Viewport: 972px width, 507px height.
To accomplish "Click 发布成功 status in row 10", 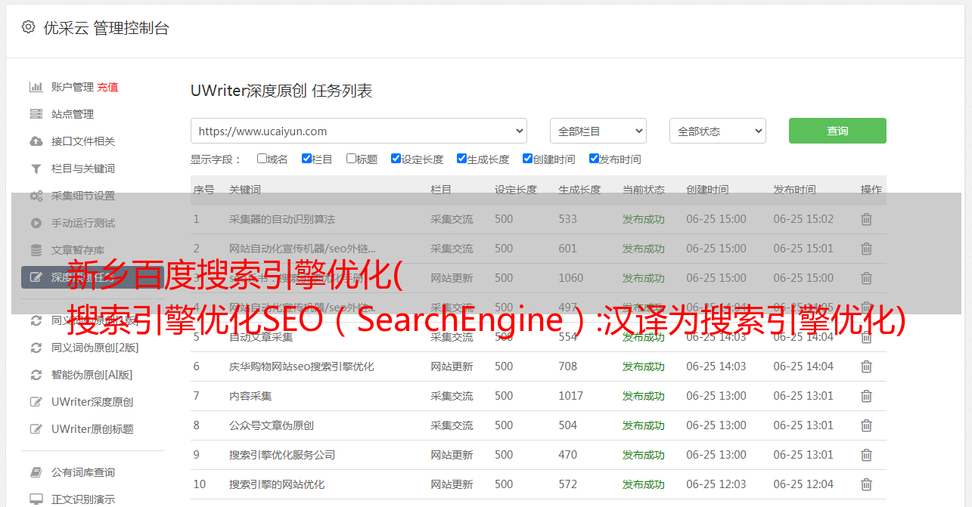I will 644,484.
